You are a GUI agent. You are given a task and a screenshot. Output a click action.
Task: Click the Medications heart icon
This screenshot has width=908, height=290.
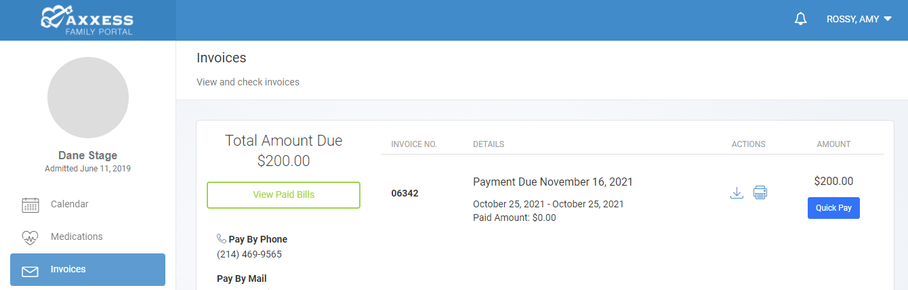[x=30, y=237]
